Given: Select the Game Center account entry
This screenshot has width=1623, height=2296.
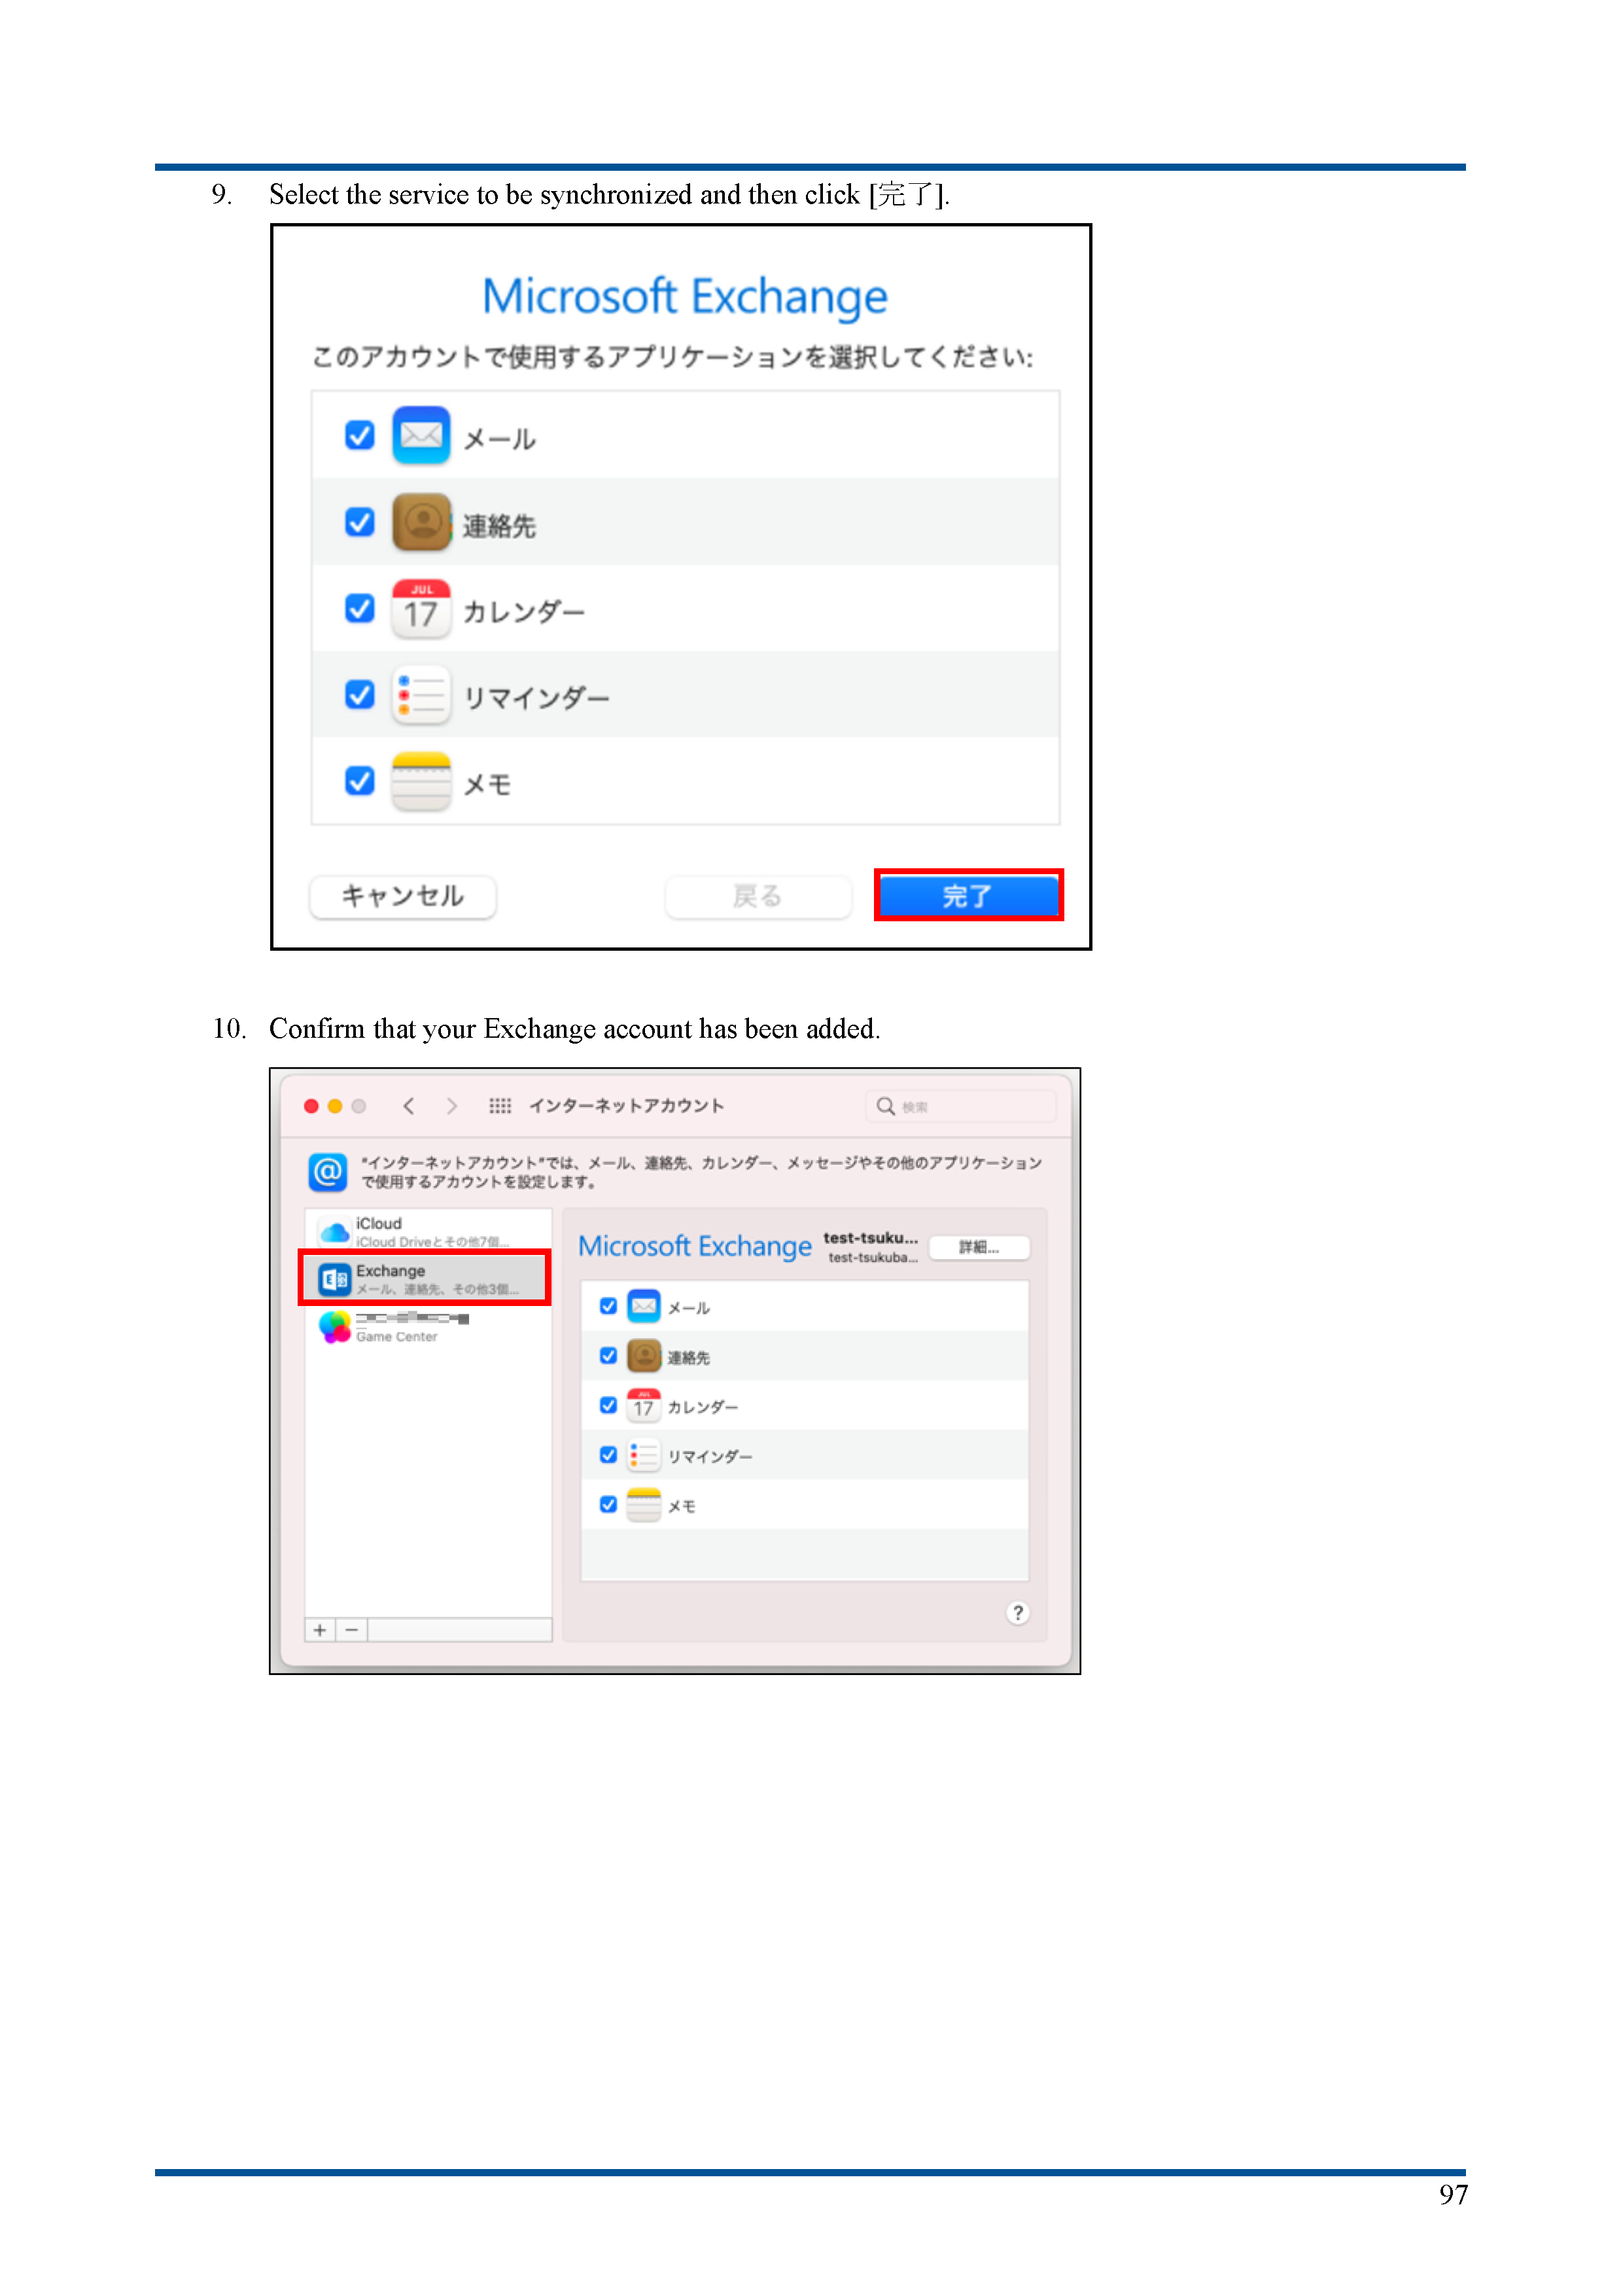Looking at the screenshot, I should [428, 1327].
